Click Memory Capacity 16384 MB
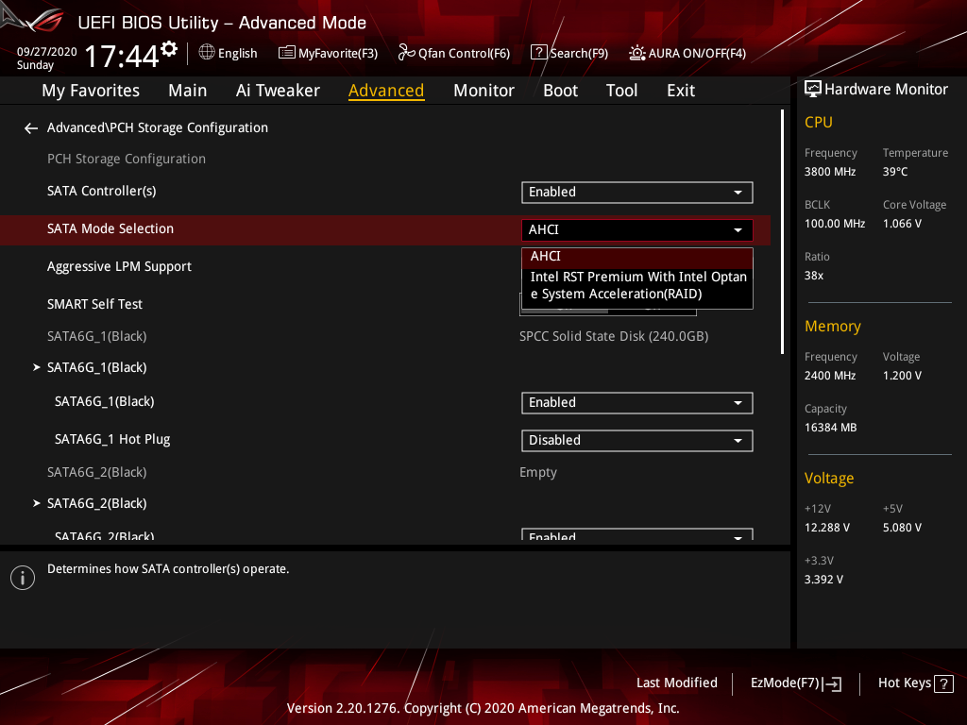 [x=830, y=428]
